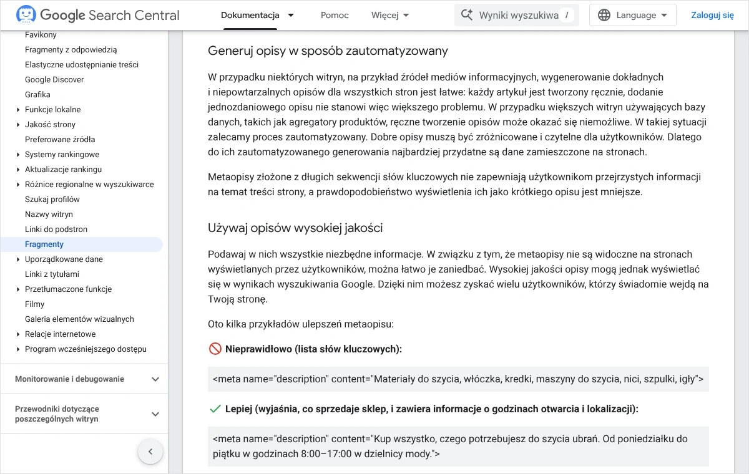749x474 pixels.
Task: Click the globe icon in Language selector
Action: [x=604, y=15]
